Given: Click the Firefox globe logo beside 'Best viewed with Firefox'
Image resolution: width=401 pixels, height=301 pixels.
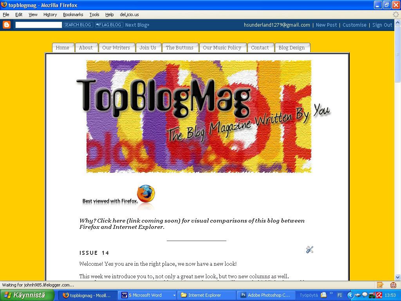Looking at the screenshot, I should point(146,194).
